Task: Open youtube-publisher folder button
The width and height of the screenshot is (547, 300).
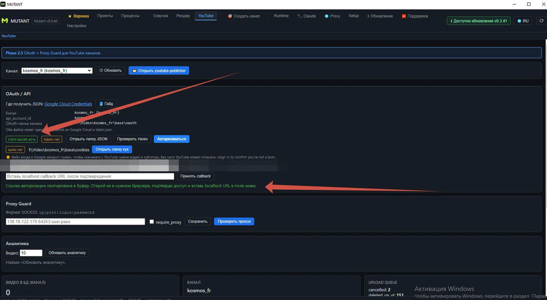Action: (159, 71)
